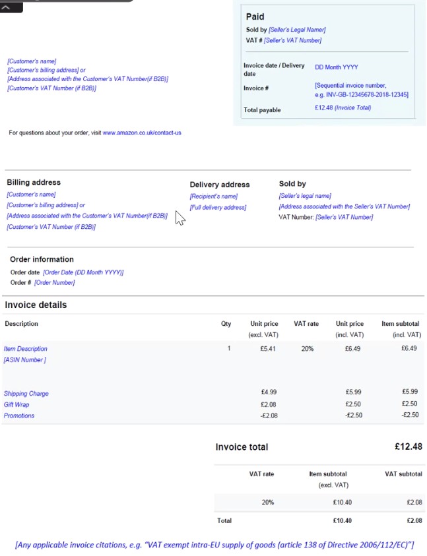Select the sequential invoice number placeholder

pyautogui.click(x=361, y=90)
